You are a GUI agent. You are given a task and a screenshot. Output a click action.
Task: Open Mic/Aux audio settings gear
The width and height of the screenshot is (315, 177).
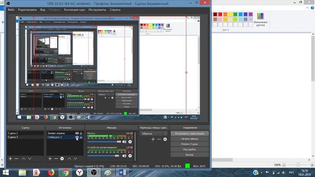[x=130, y=142]
